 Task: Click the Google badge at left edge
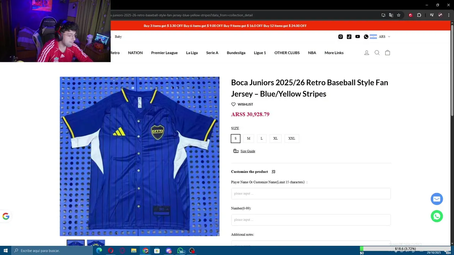6,216
